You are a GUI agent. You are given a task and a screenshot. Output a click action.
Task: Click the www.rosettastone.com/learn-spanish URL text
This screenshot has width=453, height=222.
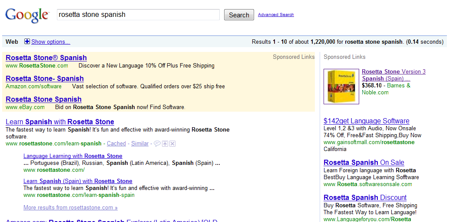point(53,143)
